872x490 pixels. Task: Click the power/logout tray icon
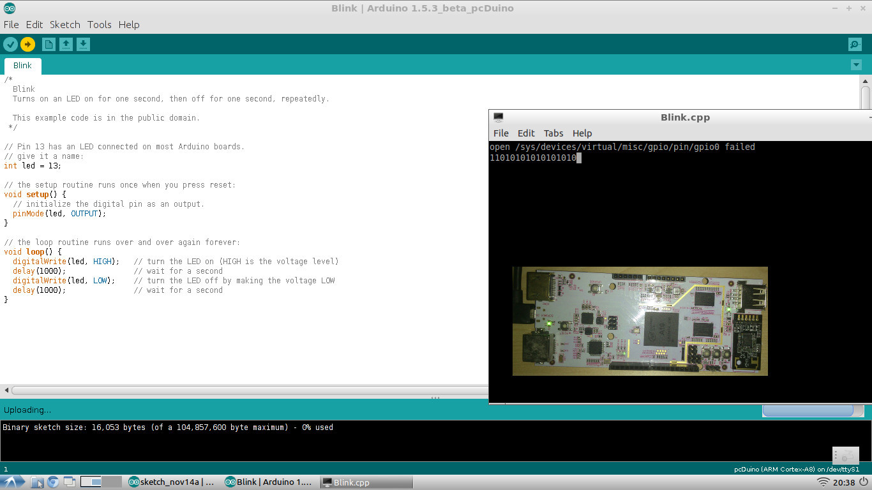tap(864, 482)
